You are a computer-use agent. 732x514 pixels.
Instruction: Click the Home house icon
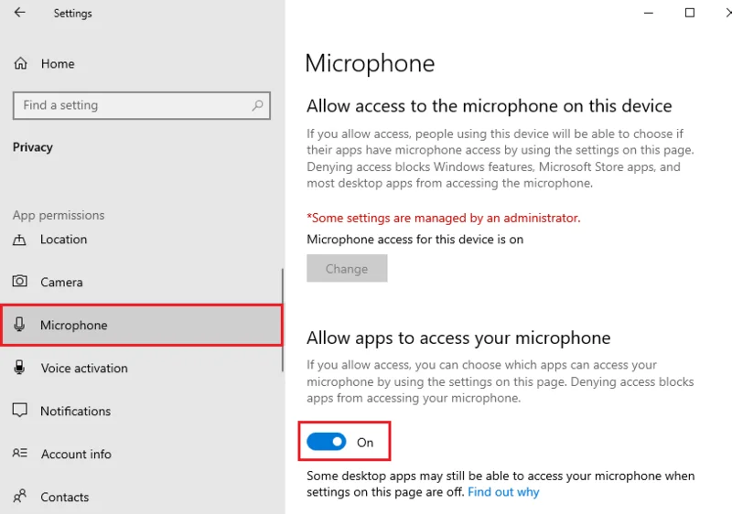tap(20, 63)
